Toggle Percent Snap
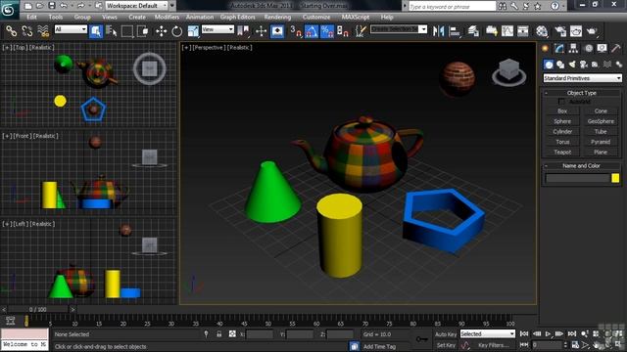Screen dimensions: 627x352 [x=327, y=30]
